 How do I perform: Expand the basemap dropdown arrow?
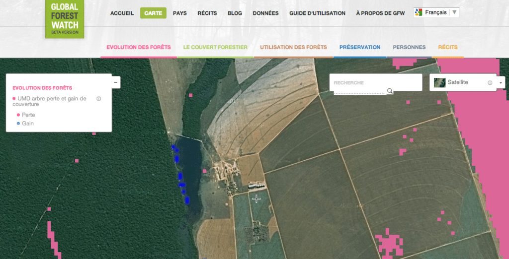pos(501,83)
